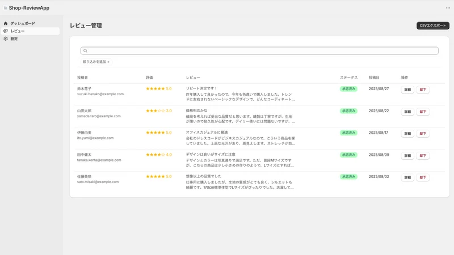Reject 田中健太's review with 却下

point(423,155)
